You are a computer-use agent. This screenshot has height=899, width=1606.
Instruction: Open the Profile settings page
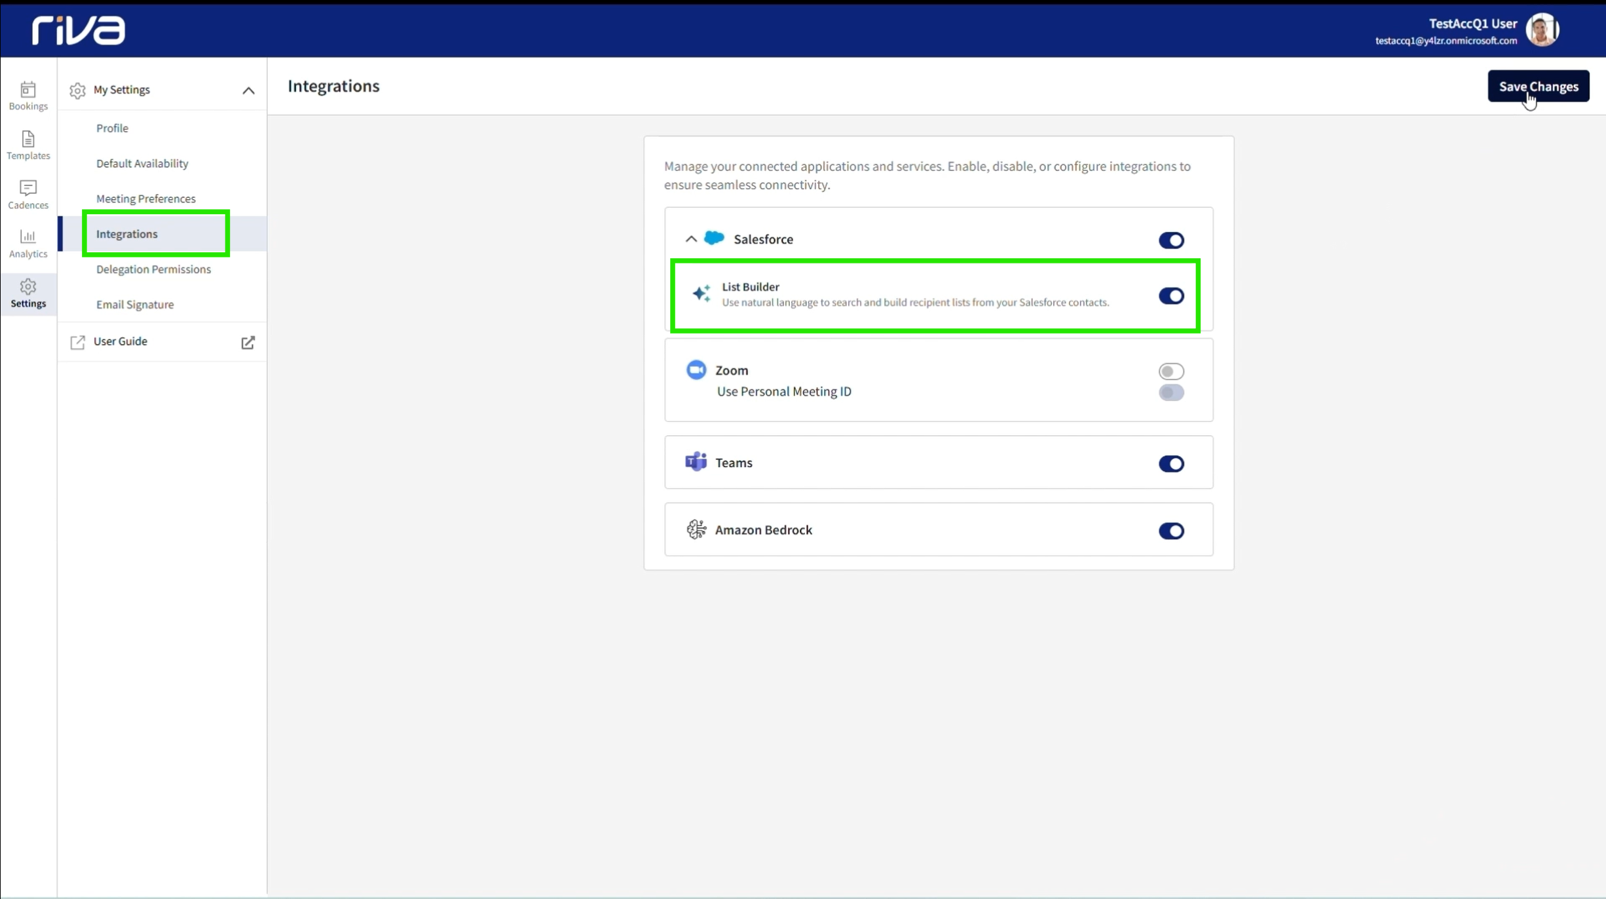click(112, 128)
